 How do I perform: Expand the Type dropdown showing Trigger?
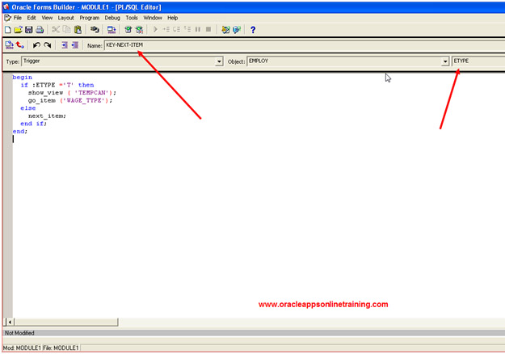point(219,61)
